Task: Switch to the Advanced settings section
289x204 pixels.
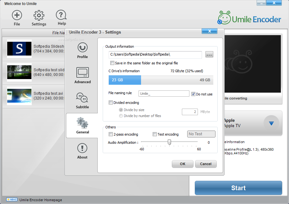Action: 82,75
